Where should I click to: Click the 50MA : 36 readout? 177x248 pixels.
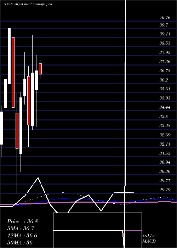point(20,242)
